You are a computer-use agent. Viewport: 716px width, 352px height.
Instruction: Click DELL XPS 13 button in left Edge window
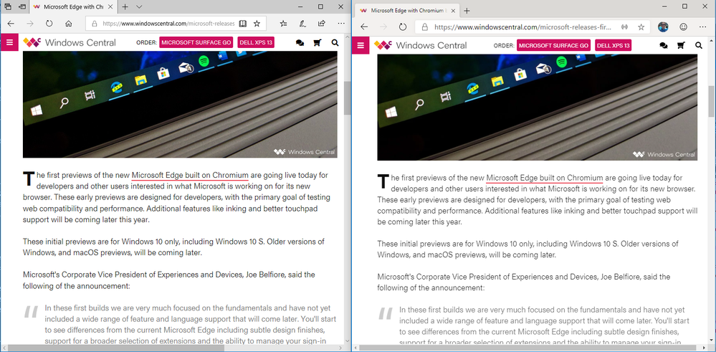pos(256,43)
